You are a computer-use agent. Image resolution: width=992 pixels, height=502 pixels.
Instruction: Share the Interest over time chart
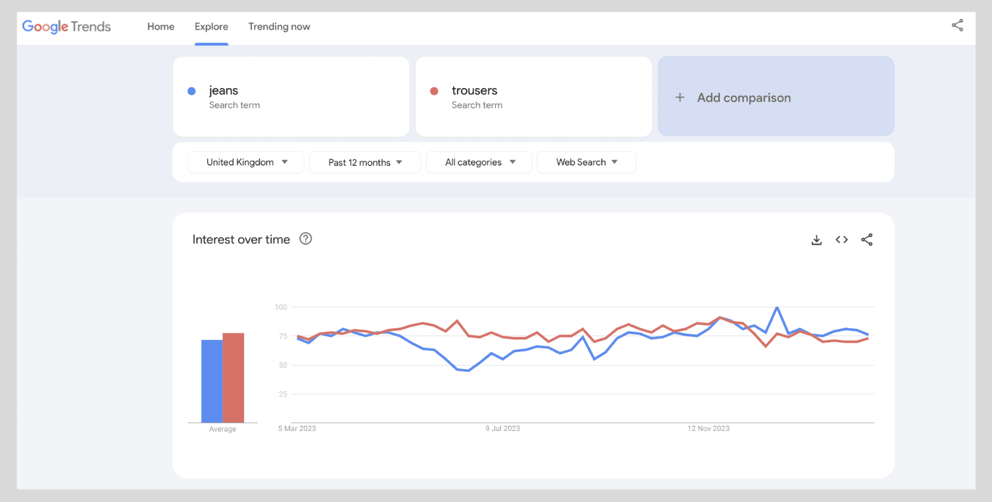tap(867, 240)
